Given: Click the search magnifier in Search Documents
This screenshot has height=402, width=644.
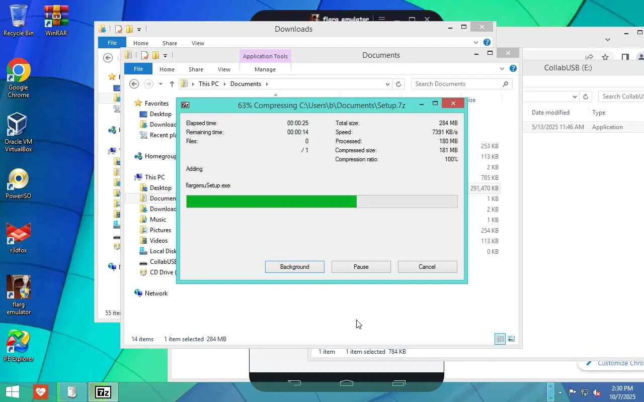Looking at the screenshot, I should coord(505,84).
